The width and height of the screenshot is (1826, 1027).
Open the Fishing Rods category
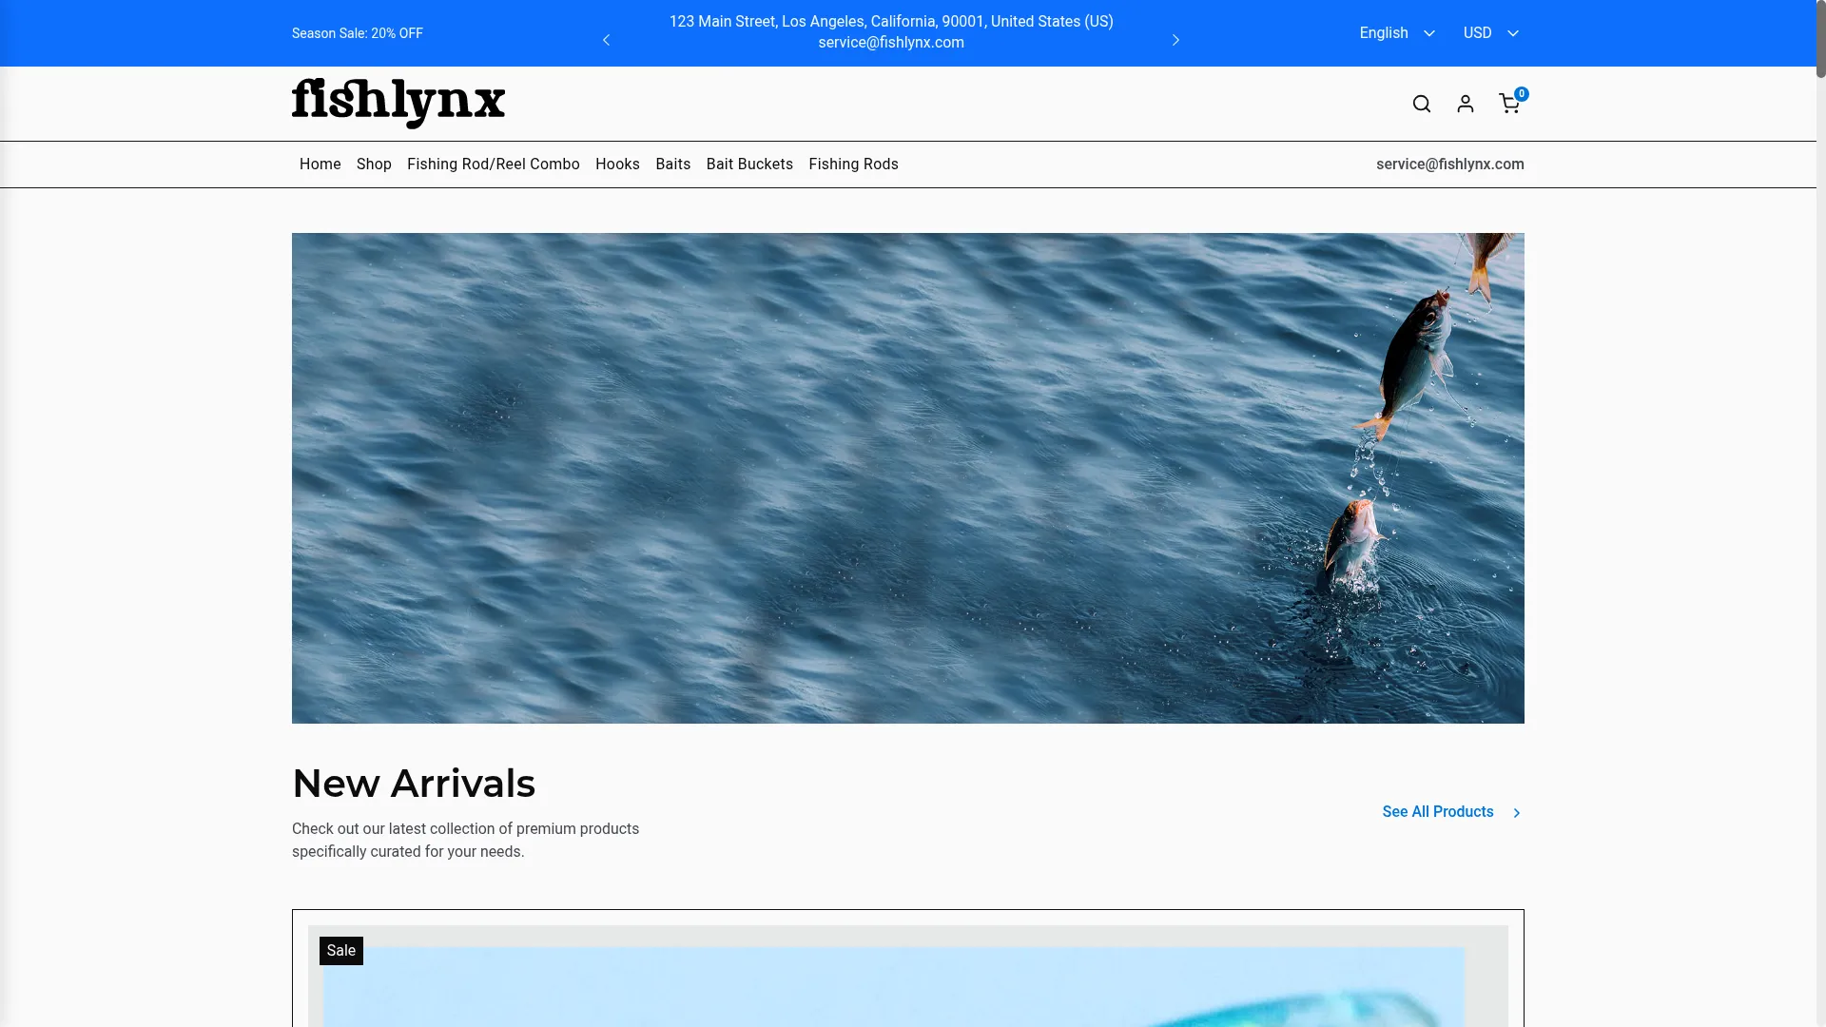(853, 165)
